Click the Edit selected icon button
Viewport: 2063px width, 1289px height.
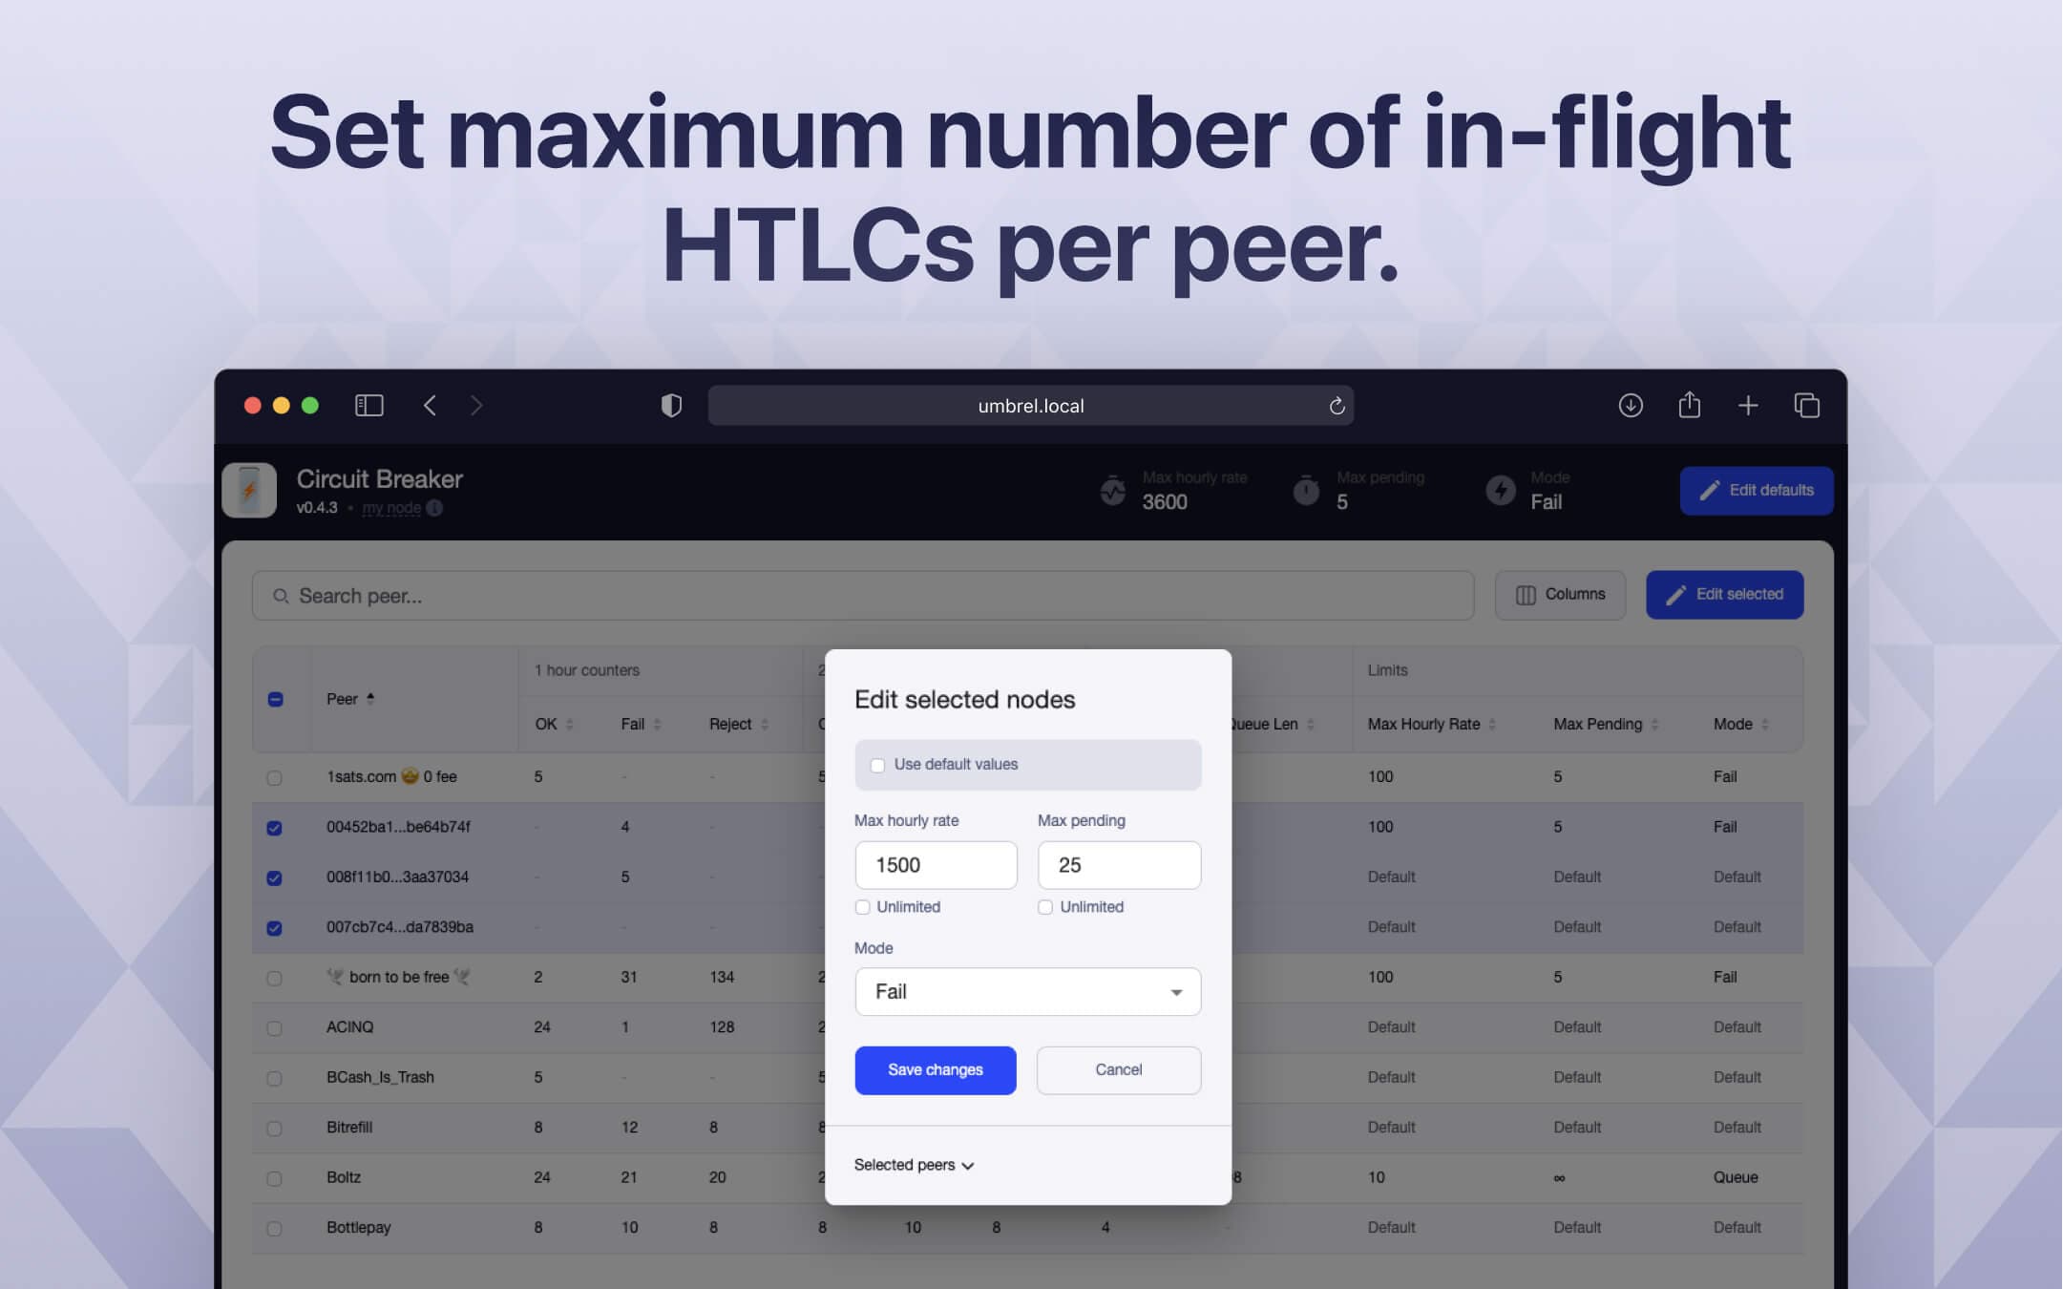(x=1725, y=594)
